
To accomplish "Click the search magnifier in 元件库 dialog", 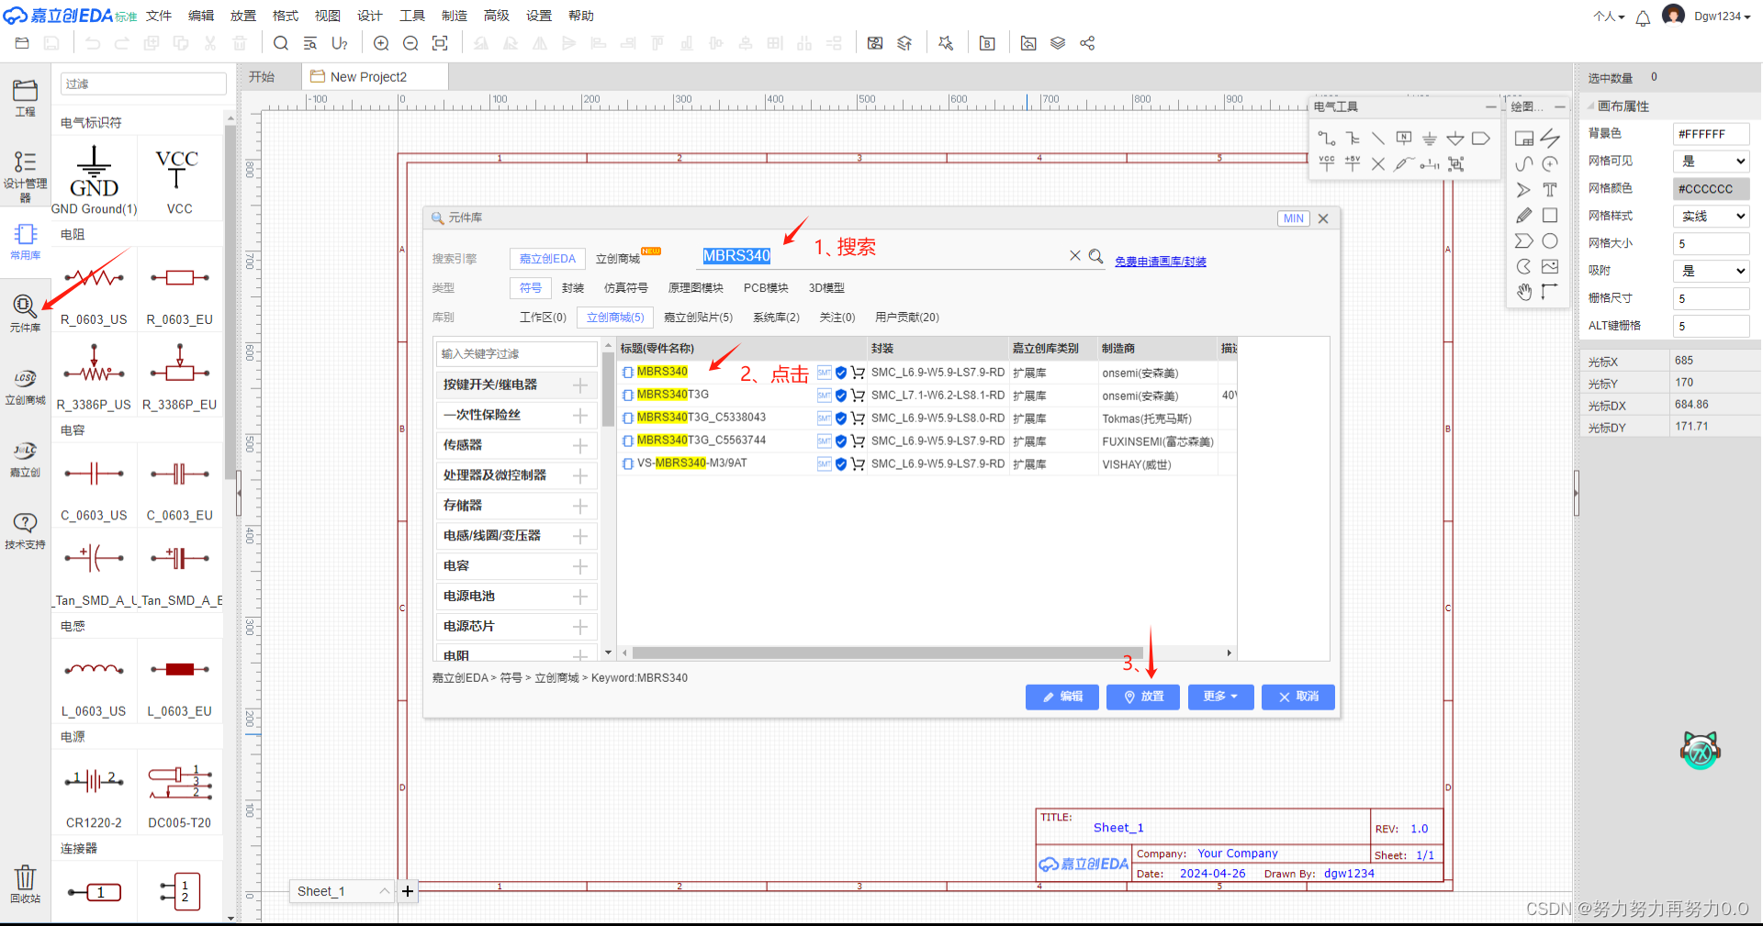I will [x=1095, y=256].
